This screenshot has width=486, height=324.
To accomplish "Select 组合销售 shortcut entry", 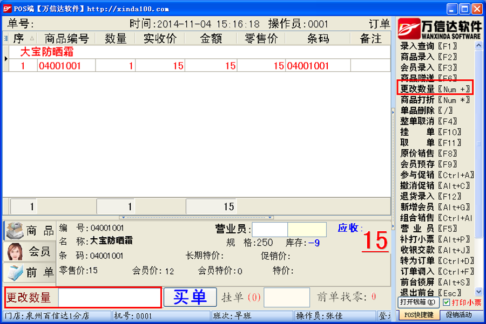I will click(436, 218).
